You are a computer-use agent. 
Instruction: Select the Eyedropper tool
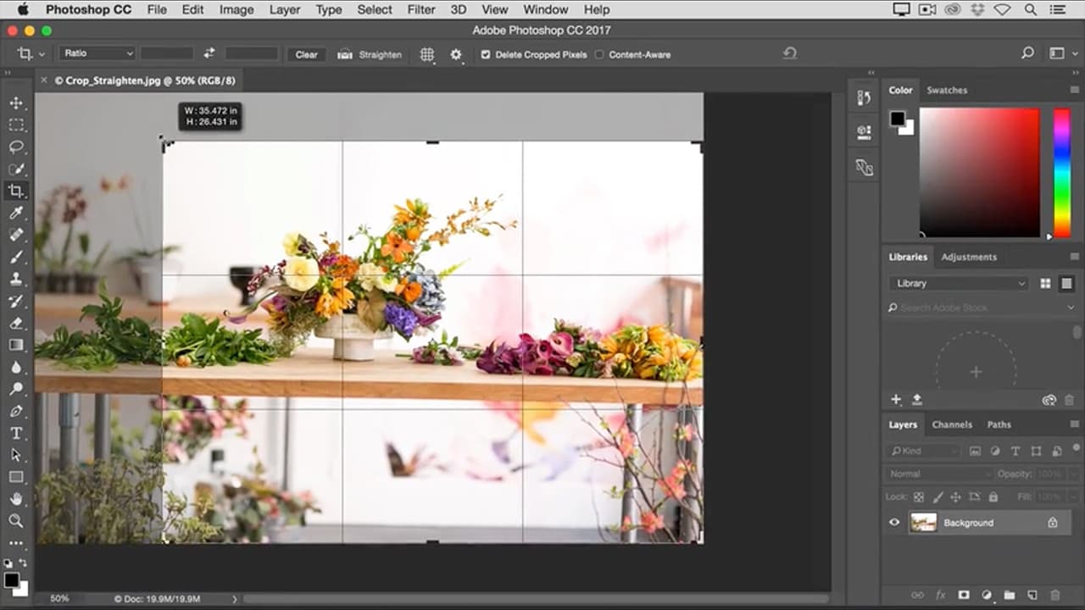click(16, 213)
